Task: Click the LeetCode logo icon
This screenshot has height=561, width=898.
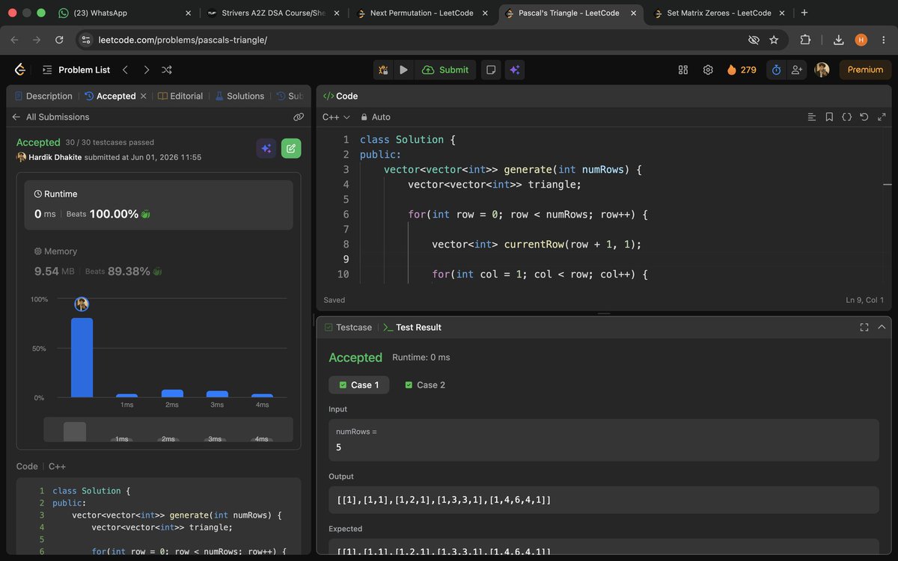Action: (20, 70)
